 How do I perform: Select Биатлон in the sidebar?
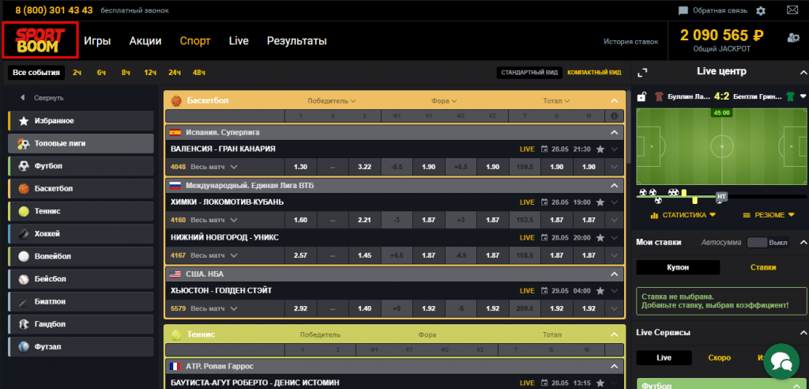click(81, 302)
